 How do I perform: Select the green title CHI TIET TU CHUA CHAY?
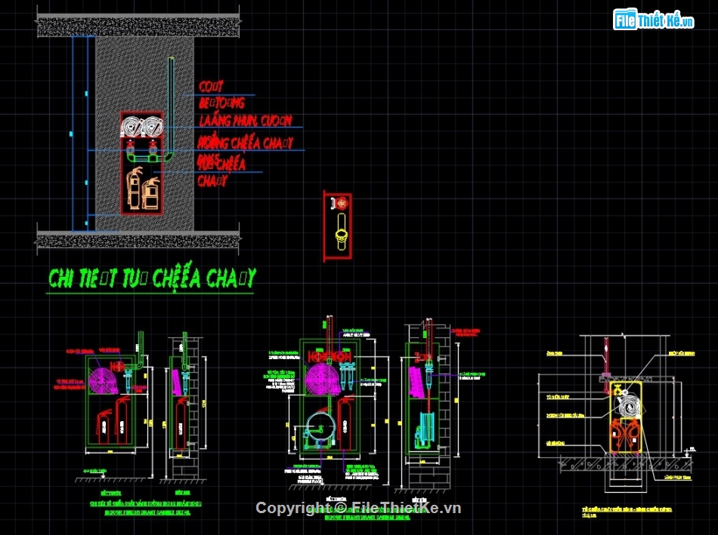151,277
